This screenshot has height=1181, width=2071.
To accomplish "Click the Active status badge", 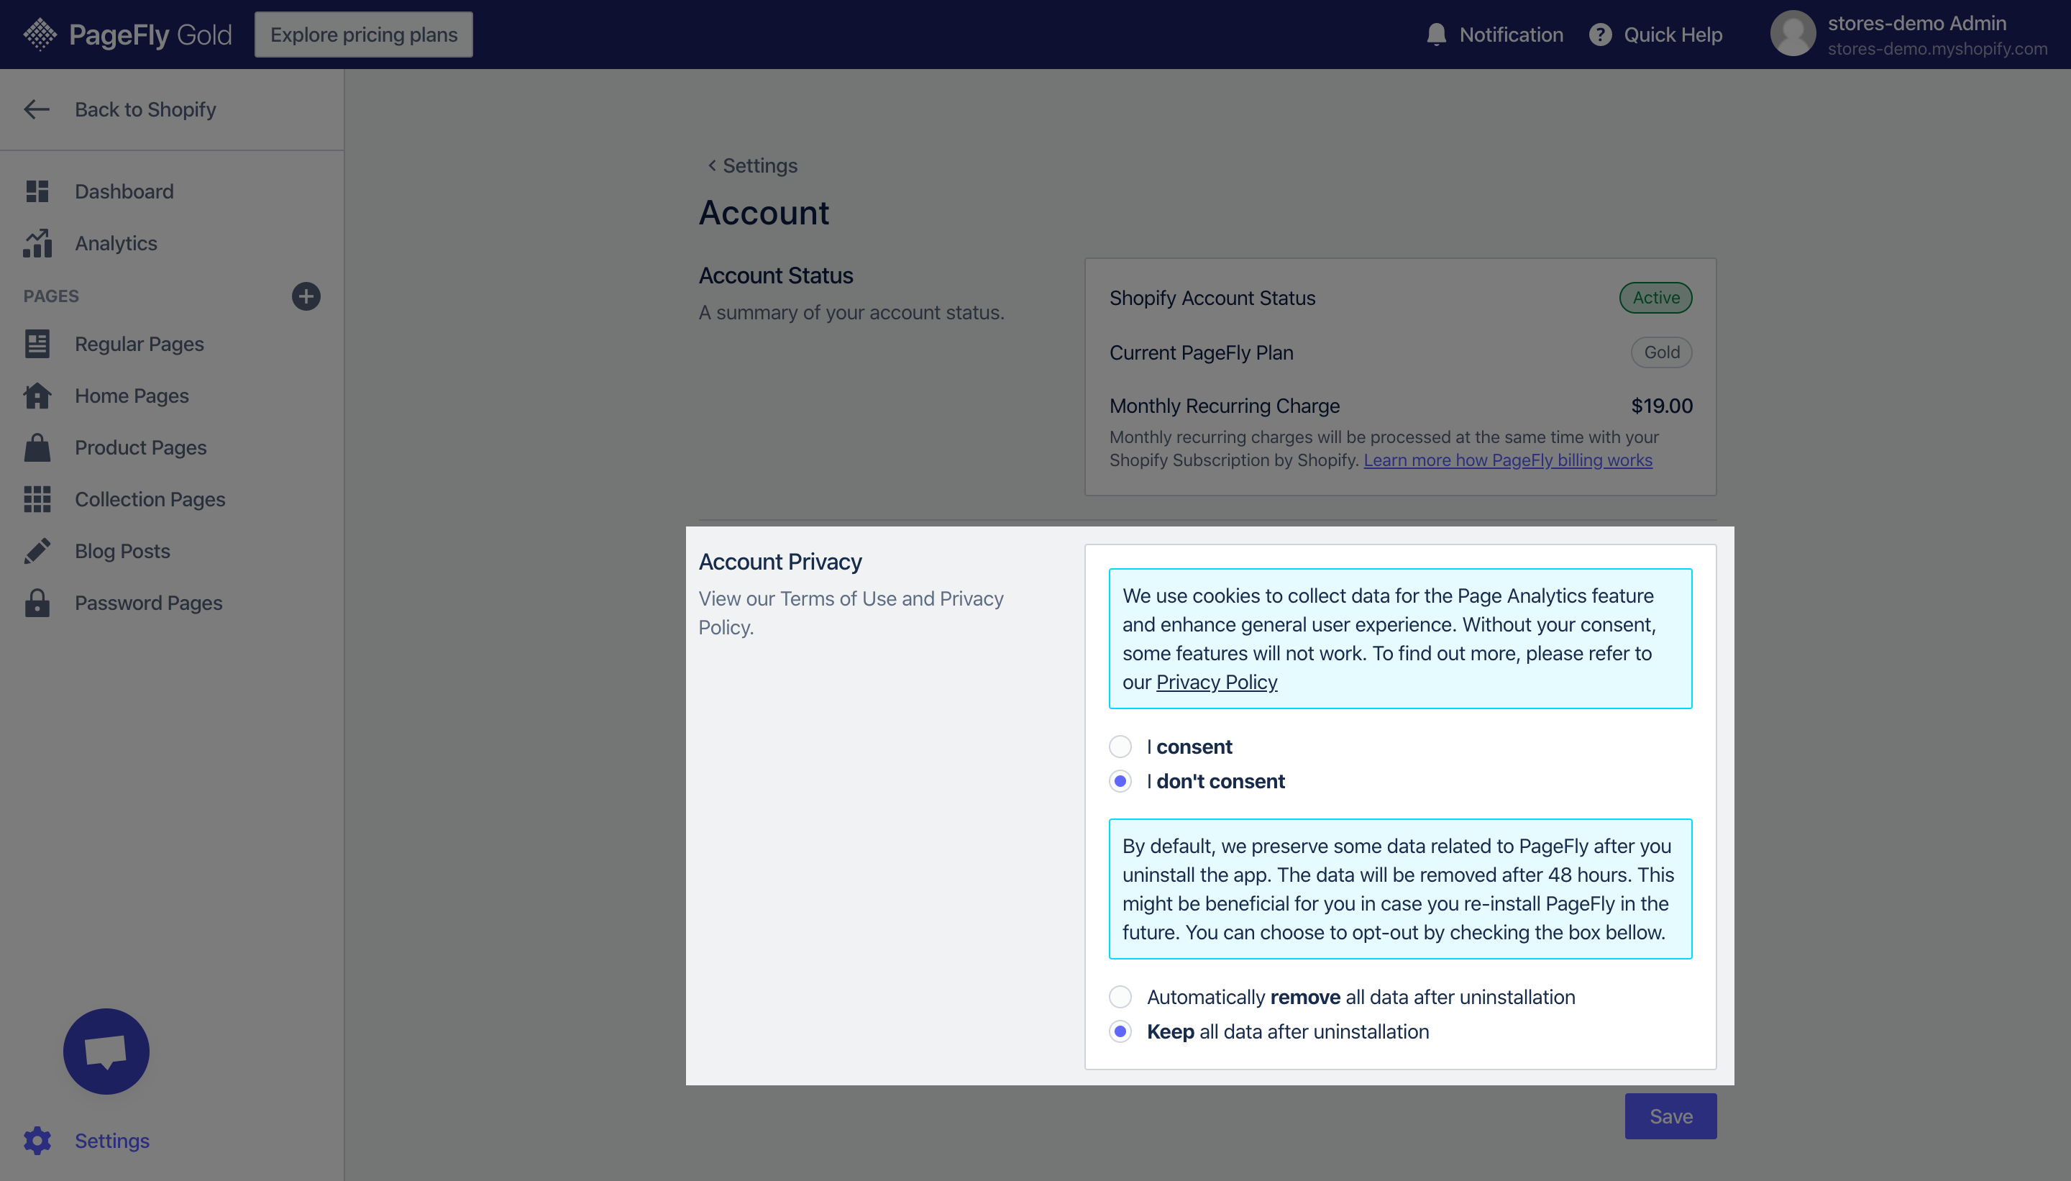I will click(x=1656, y=298).
